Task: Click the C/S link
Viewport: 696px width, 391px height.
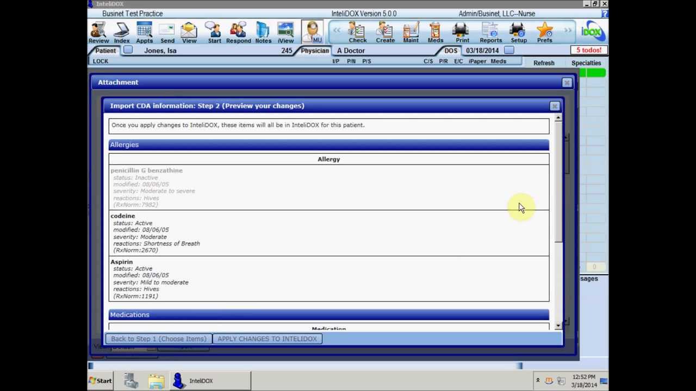Action: point(428,61)
